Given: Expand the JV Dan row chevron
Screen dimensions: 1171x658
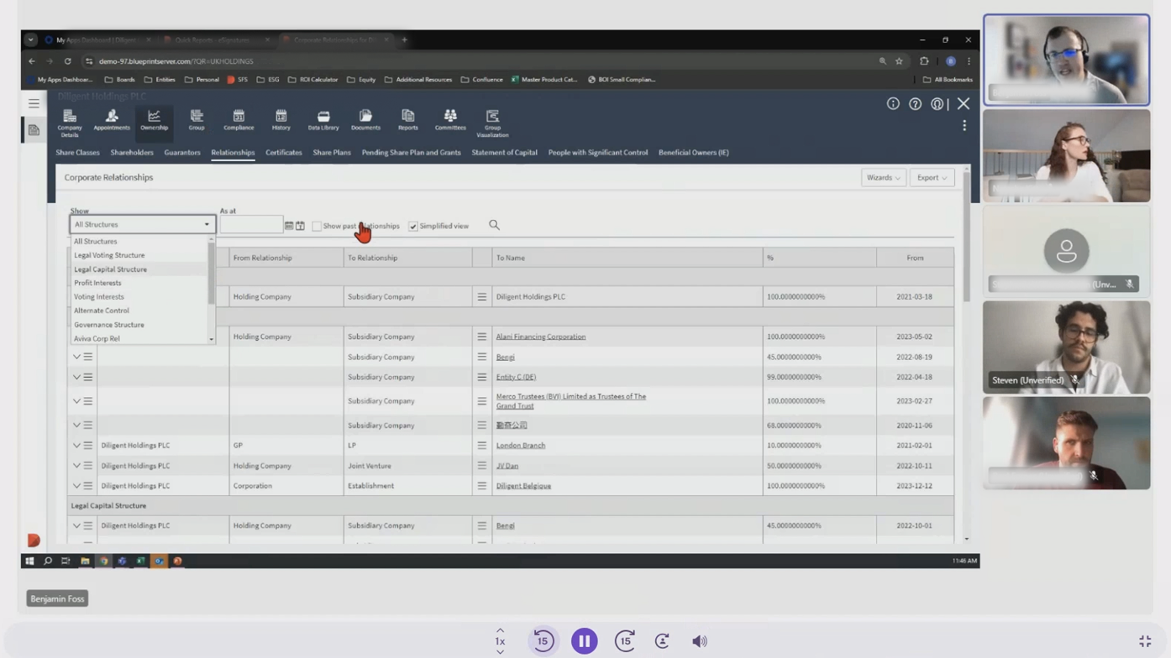Looking at the screenshot, I should 76,466.
